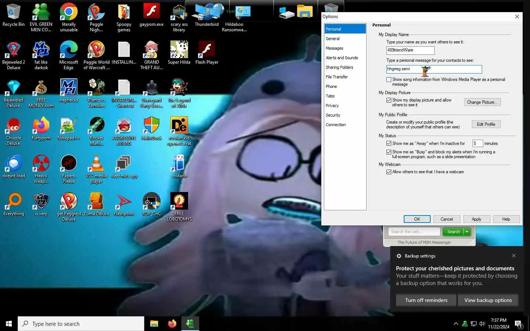The image size is (530, 331).
Task: Launch the Microsoft Edge desktop icon
Action: pyautogui.click(x=69, y=55)
